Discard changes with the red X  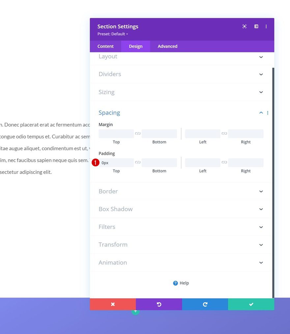click(112, 304)
